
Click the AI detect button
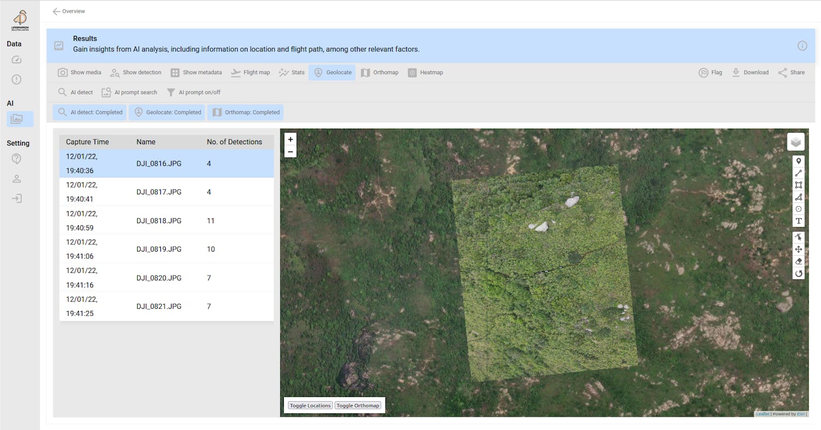pos(75,92)
